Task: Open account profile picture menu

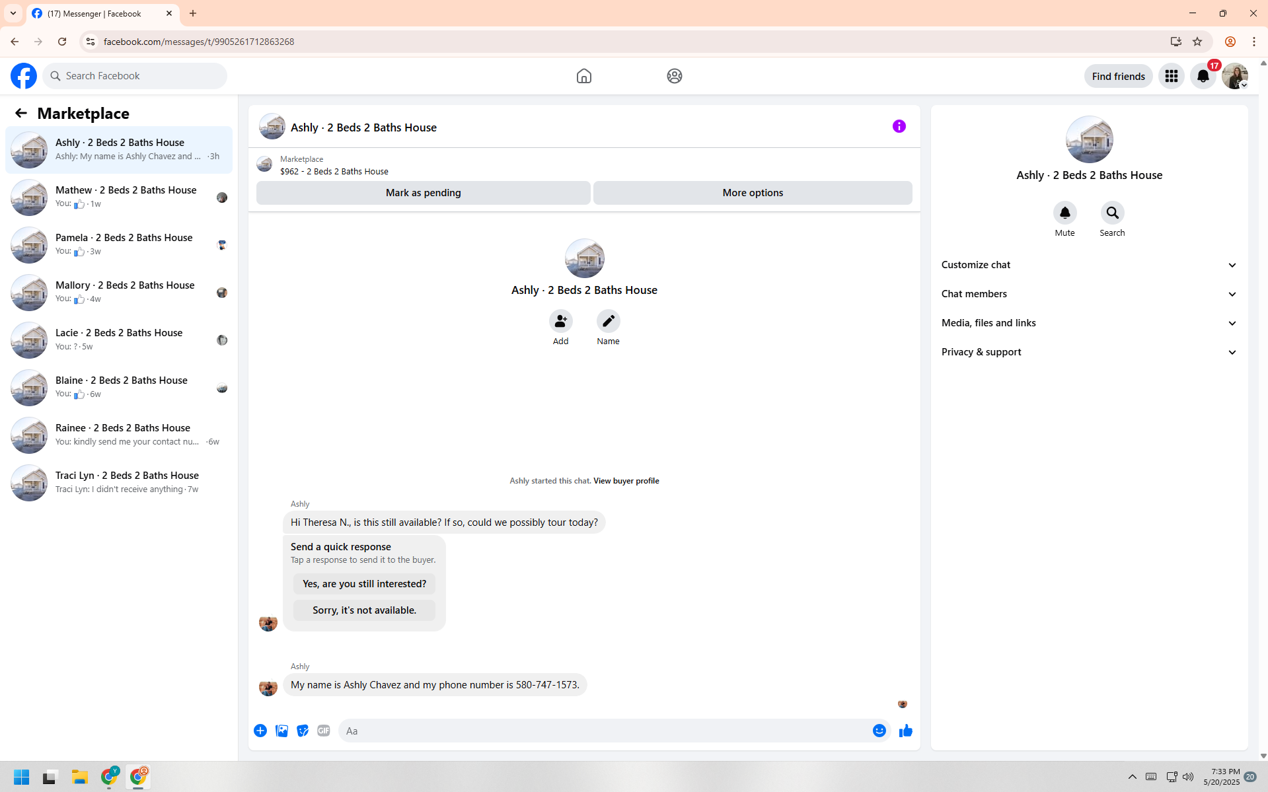Action: pos(1234,76)
